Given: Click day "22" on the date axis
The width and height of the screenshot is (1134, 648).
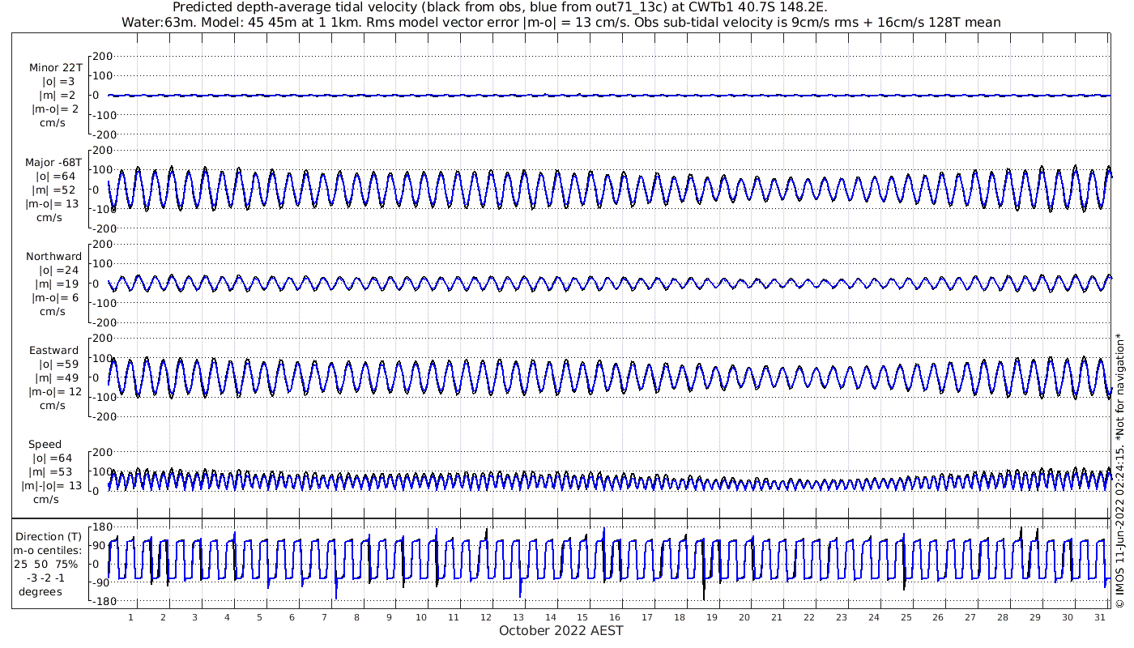Looking at the screenshot, I should point(808,617).
